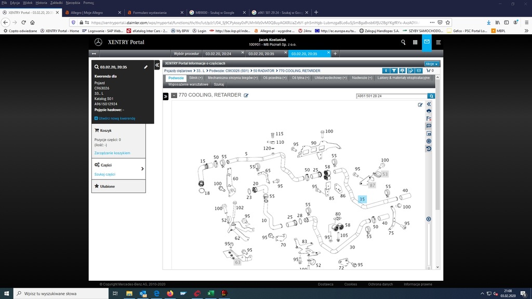Open the Zarządzanie koszykiem link
This screenshot has width=532, height=299.
pyautogui.click(x=112, y=153)
